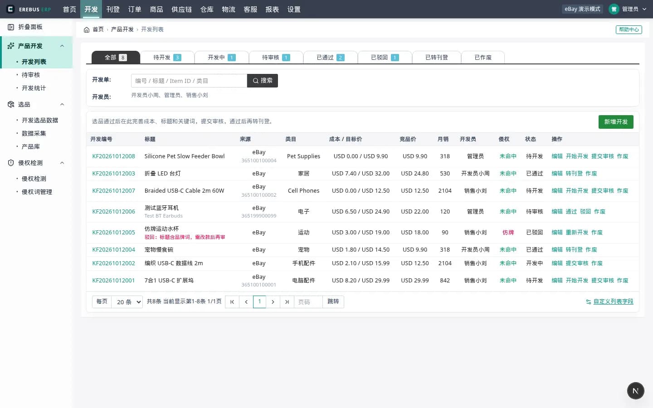Go to the previous page arrow

click(246, 302)
